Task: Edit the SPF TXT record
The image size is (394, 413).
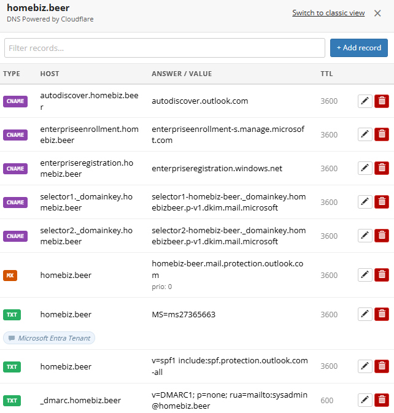Action: (365, 366)
